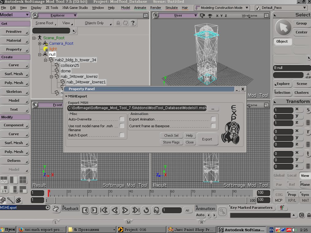Click the brush icon at bottom-left panel
Image resolution: width=311 pixels, height=233 pixels.
point(10,200)
